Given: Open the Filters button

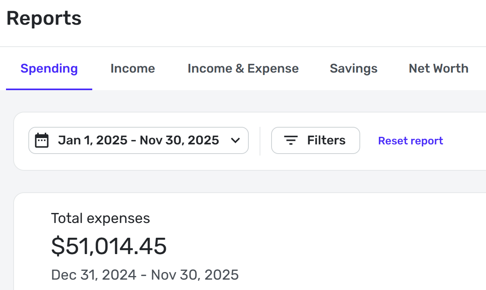Looking at the screenshot, I should tap(315, 140).
